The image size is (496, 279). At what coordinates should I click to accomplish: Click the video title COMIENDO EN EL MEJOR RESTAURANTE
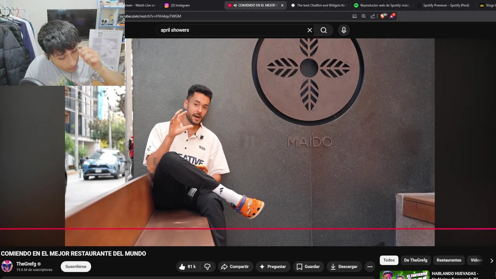point(74,253)
